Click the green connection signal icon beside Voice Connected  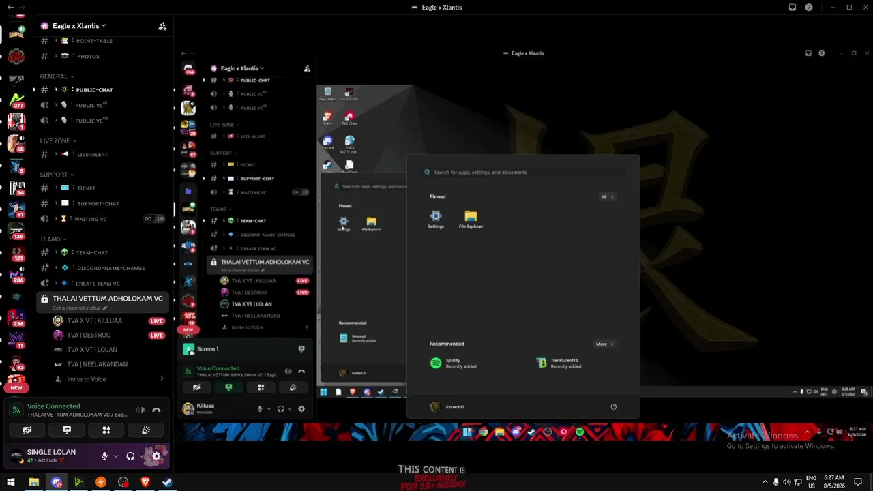point(16,411)
